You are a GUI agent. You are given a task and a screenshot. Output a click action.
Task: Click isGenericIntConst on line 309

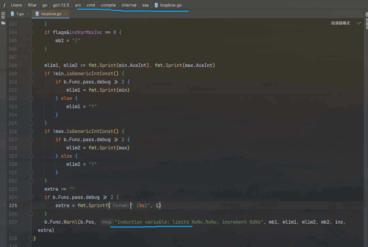[x=90, y=74]
